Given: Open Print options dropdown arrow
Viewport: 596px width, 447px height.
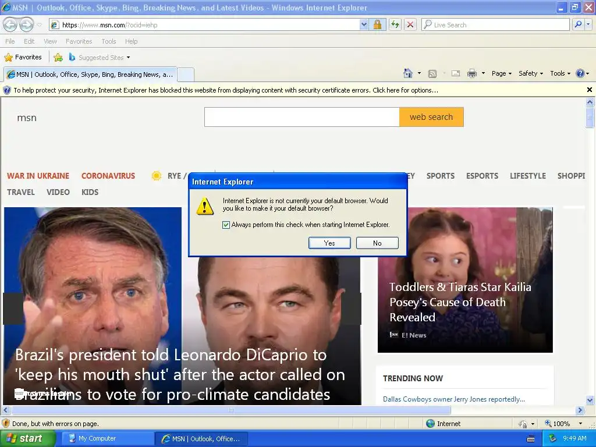Looking at the screenshot, I should [x=483, y=73].
